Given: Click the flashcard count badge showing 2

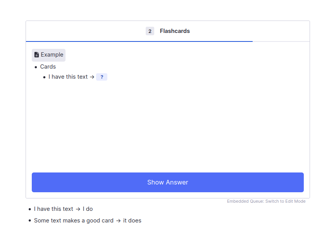Looking at the screenshot, I should pos(150,31).
